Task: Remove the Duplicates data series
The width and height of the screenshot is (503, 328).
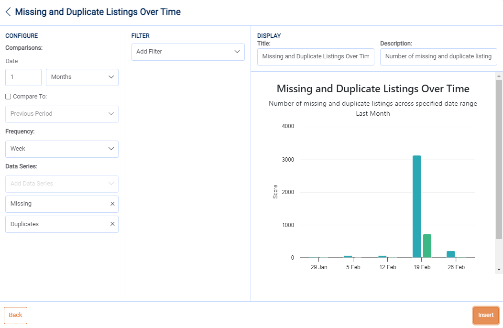Action: (x=112, y=224)
